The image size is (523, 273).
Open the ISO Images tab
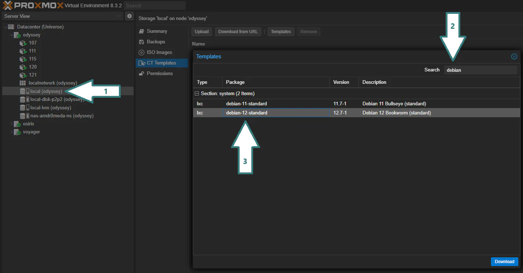coord(162,52)
